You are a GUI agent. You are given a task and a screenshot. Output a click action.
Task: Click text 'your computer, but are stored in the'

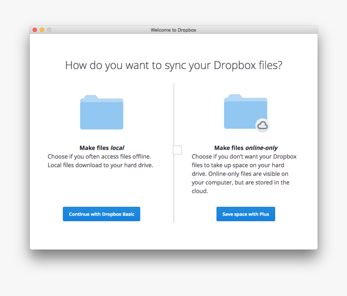(240, 183)
